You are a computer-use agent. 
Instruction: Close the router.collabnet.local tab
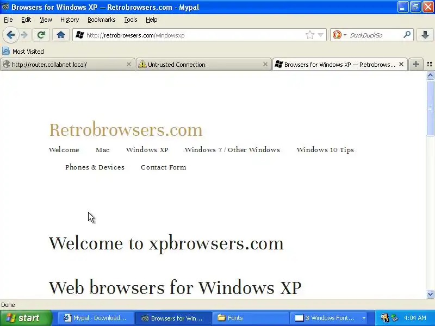[128, 64]
